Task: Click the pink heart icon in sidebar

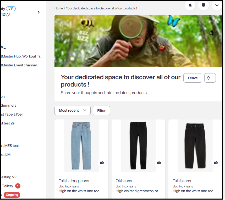Action: (8, 15)
